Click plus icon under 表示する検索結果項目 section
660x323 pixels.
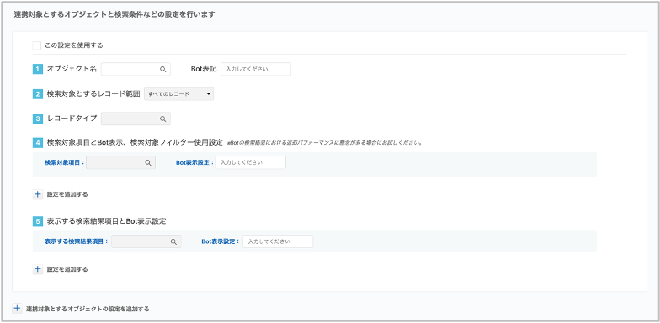coord(37,269)
